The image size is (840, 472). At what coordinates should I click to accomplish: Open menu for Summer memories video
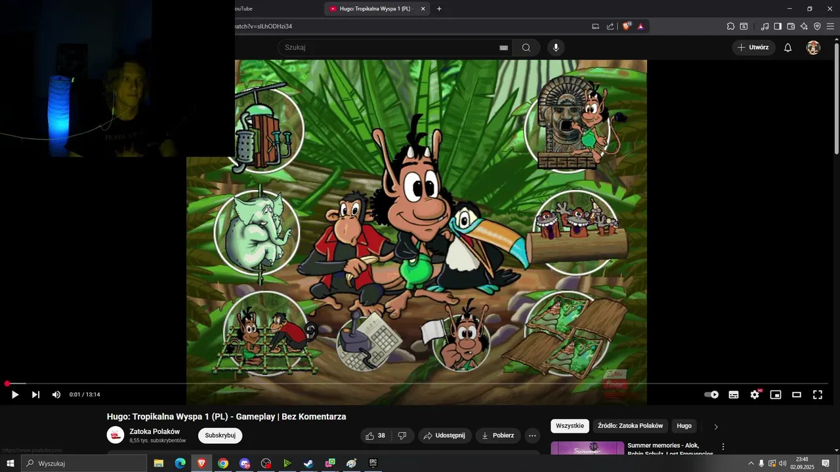723,447
